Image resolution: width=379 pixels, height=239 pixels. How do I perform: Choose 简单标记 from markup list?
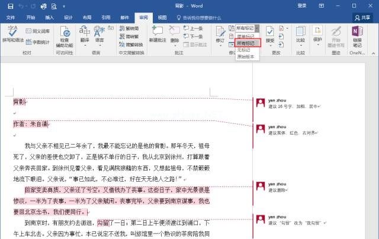point(245,37)
